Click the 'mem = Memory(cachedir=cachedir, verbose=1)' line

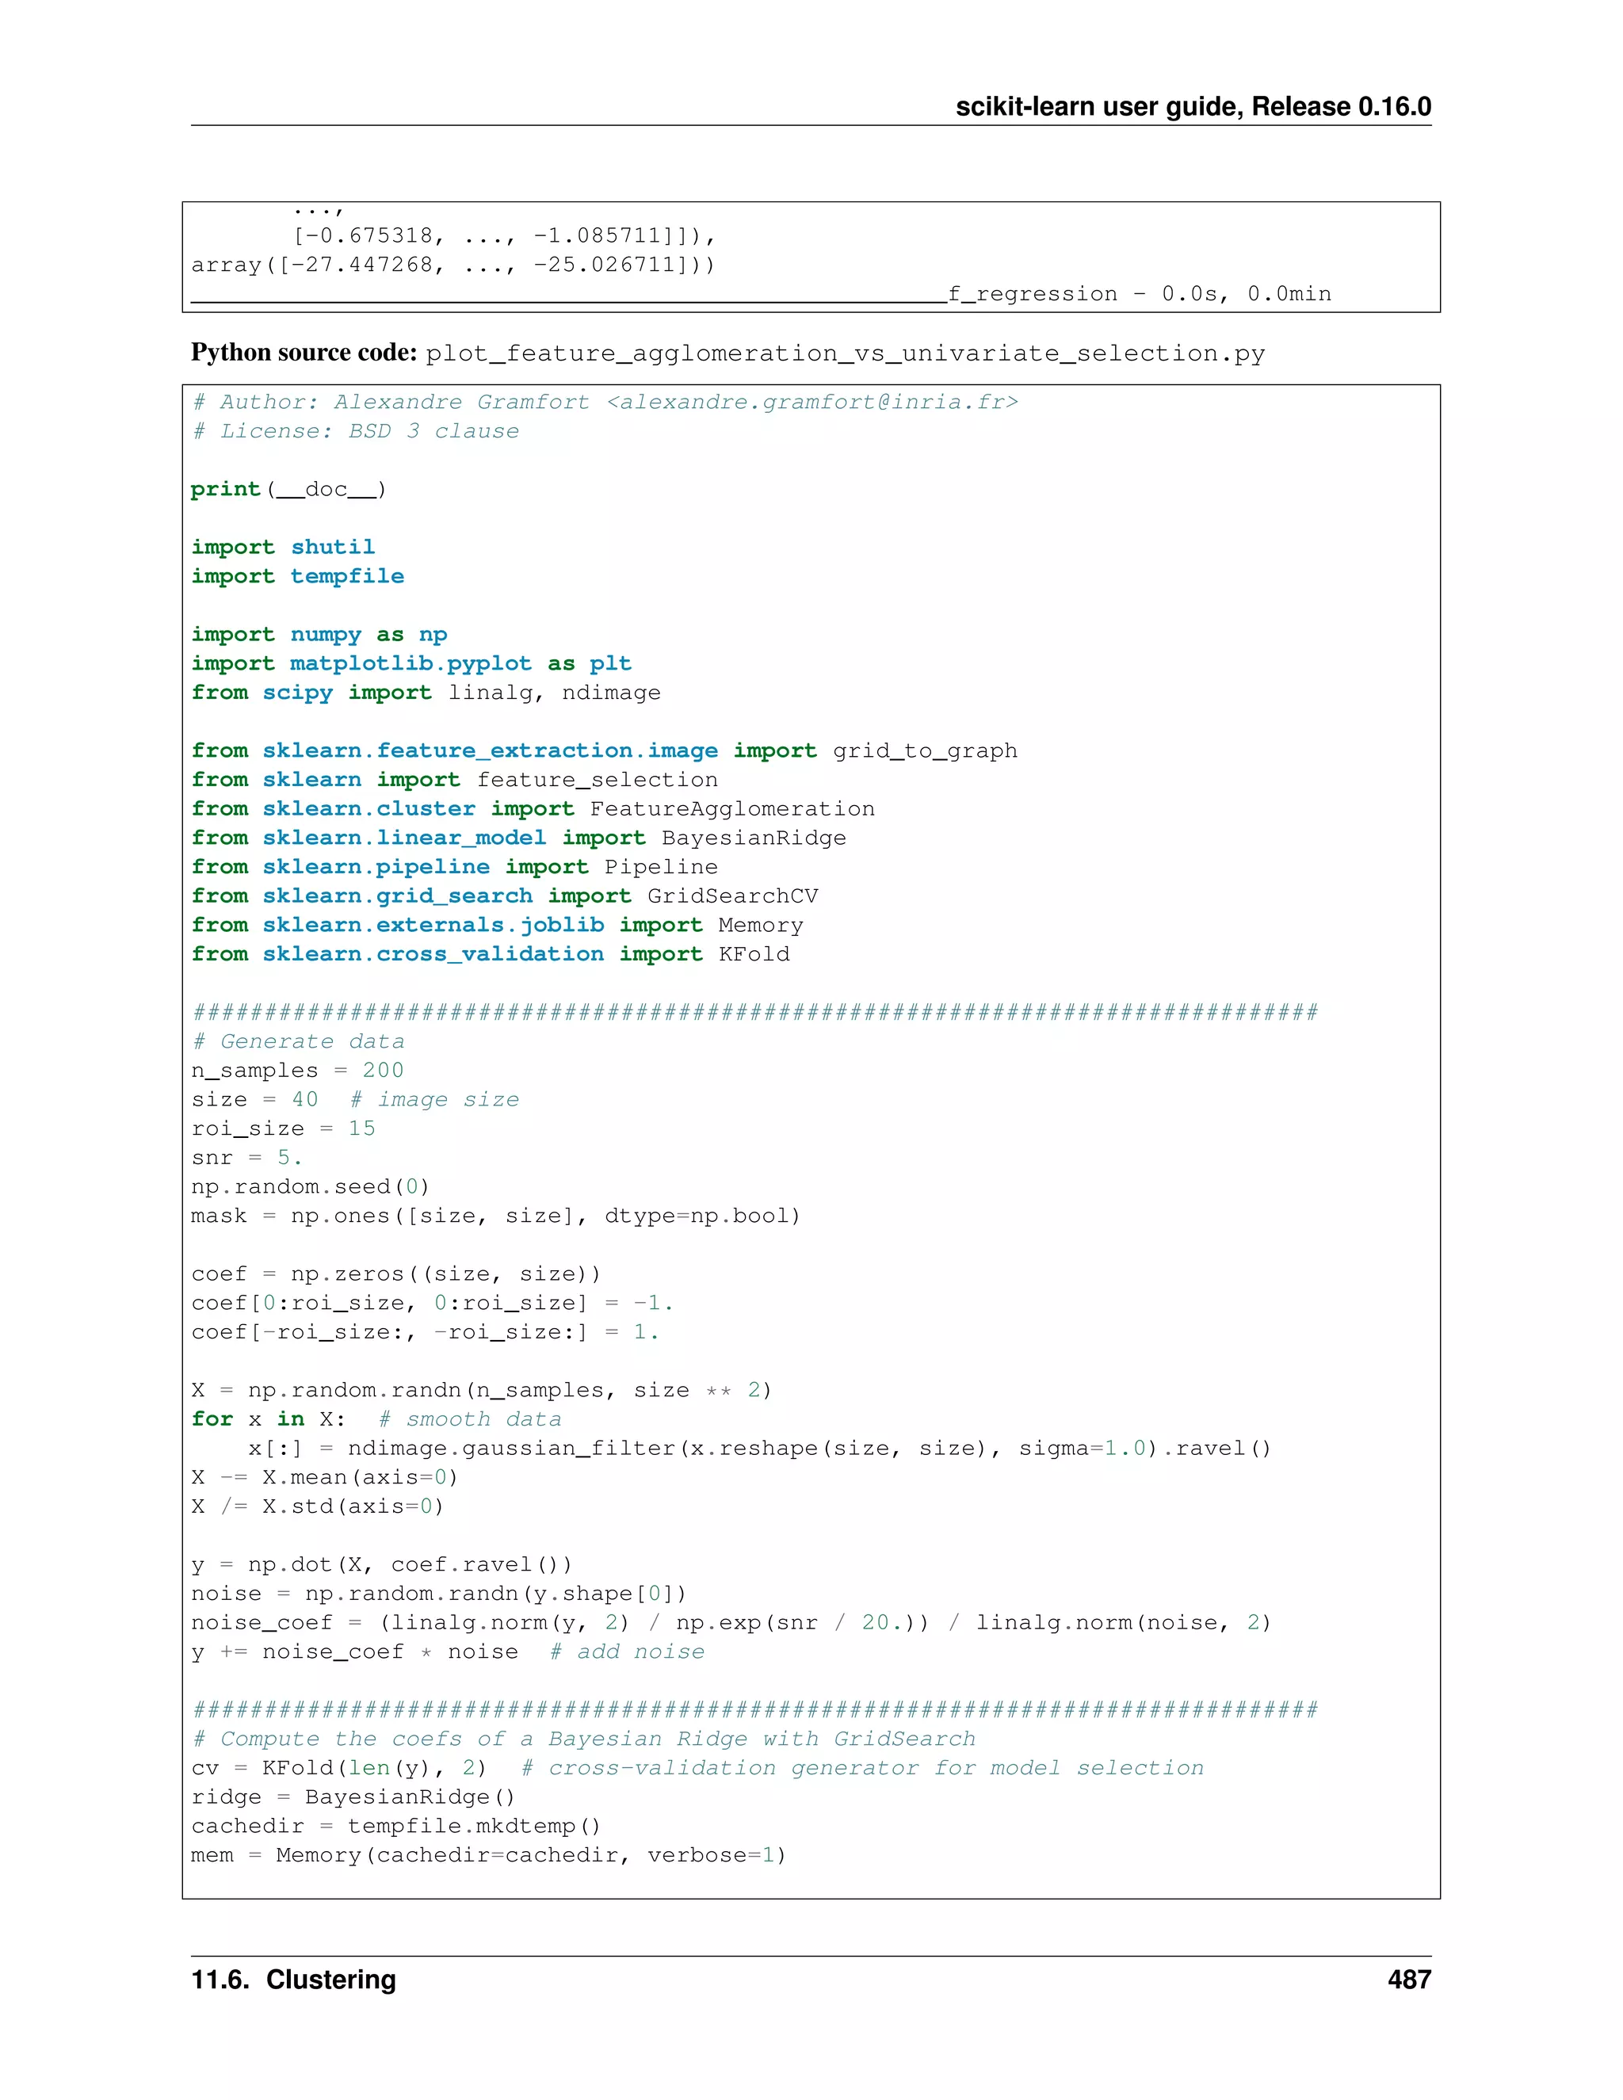490,1855
